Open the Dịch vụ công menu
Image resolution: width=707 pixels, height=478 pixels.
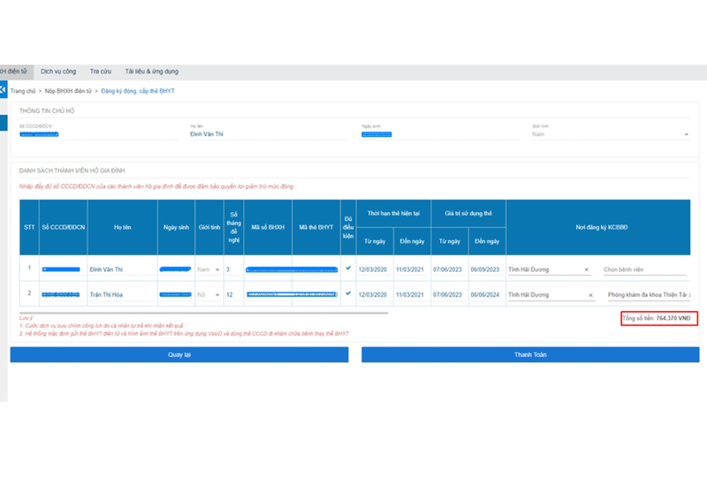coord(58,72)
